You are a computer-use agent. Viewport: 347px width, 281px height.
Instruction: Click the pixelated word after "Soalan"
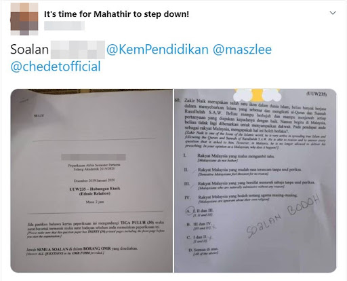click(78, 50)
